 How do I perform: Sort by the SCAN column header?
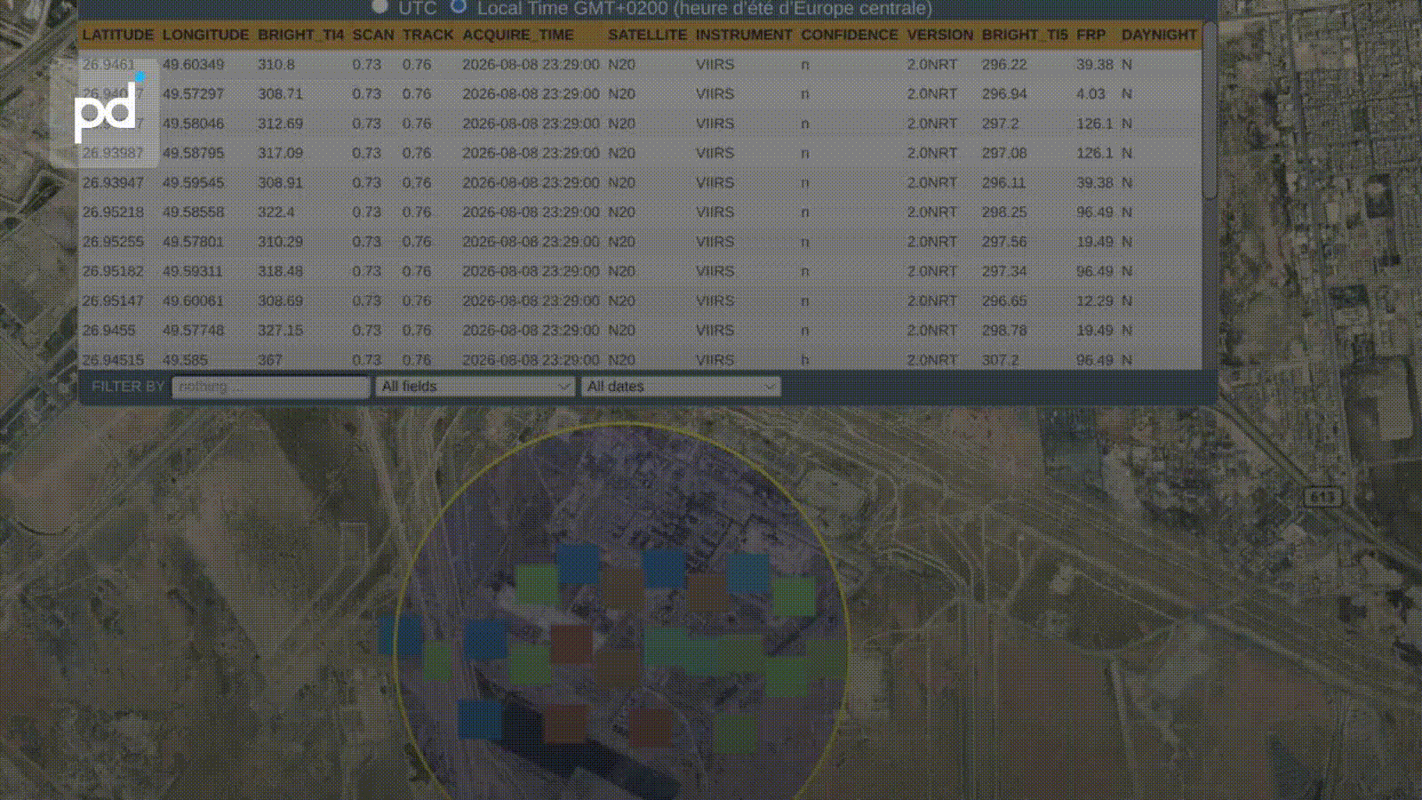[373, 35]
